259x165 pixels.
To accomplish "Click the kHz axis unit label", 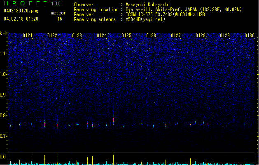I will [x=4, y=33].
